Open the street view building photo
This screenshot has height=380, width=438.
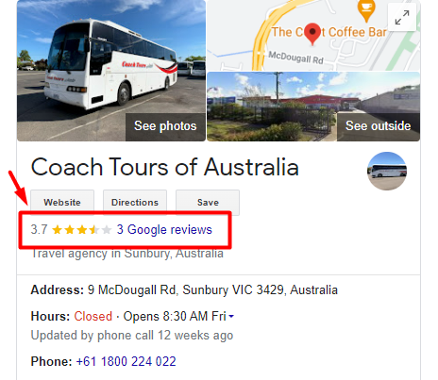click(x=313, y=107)
